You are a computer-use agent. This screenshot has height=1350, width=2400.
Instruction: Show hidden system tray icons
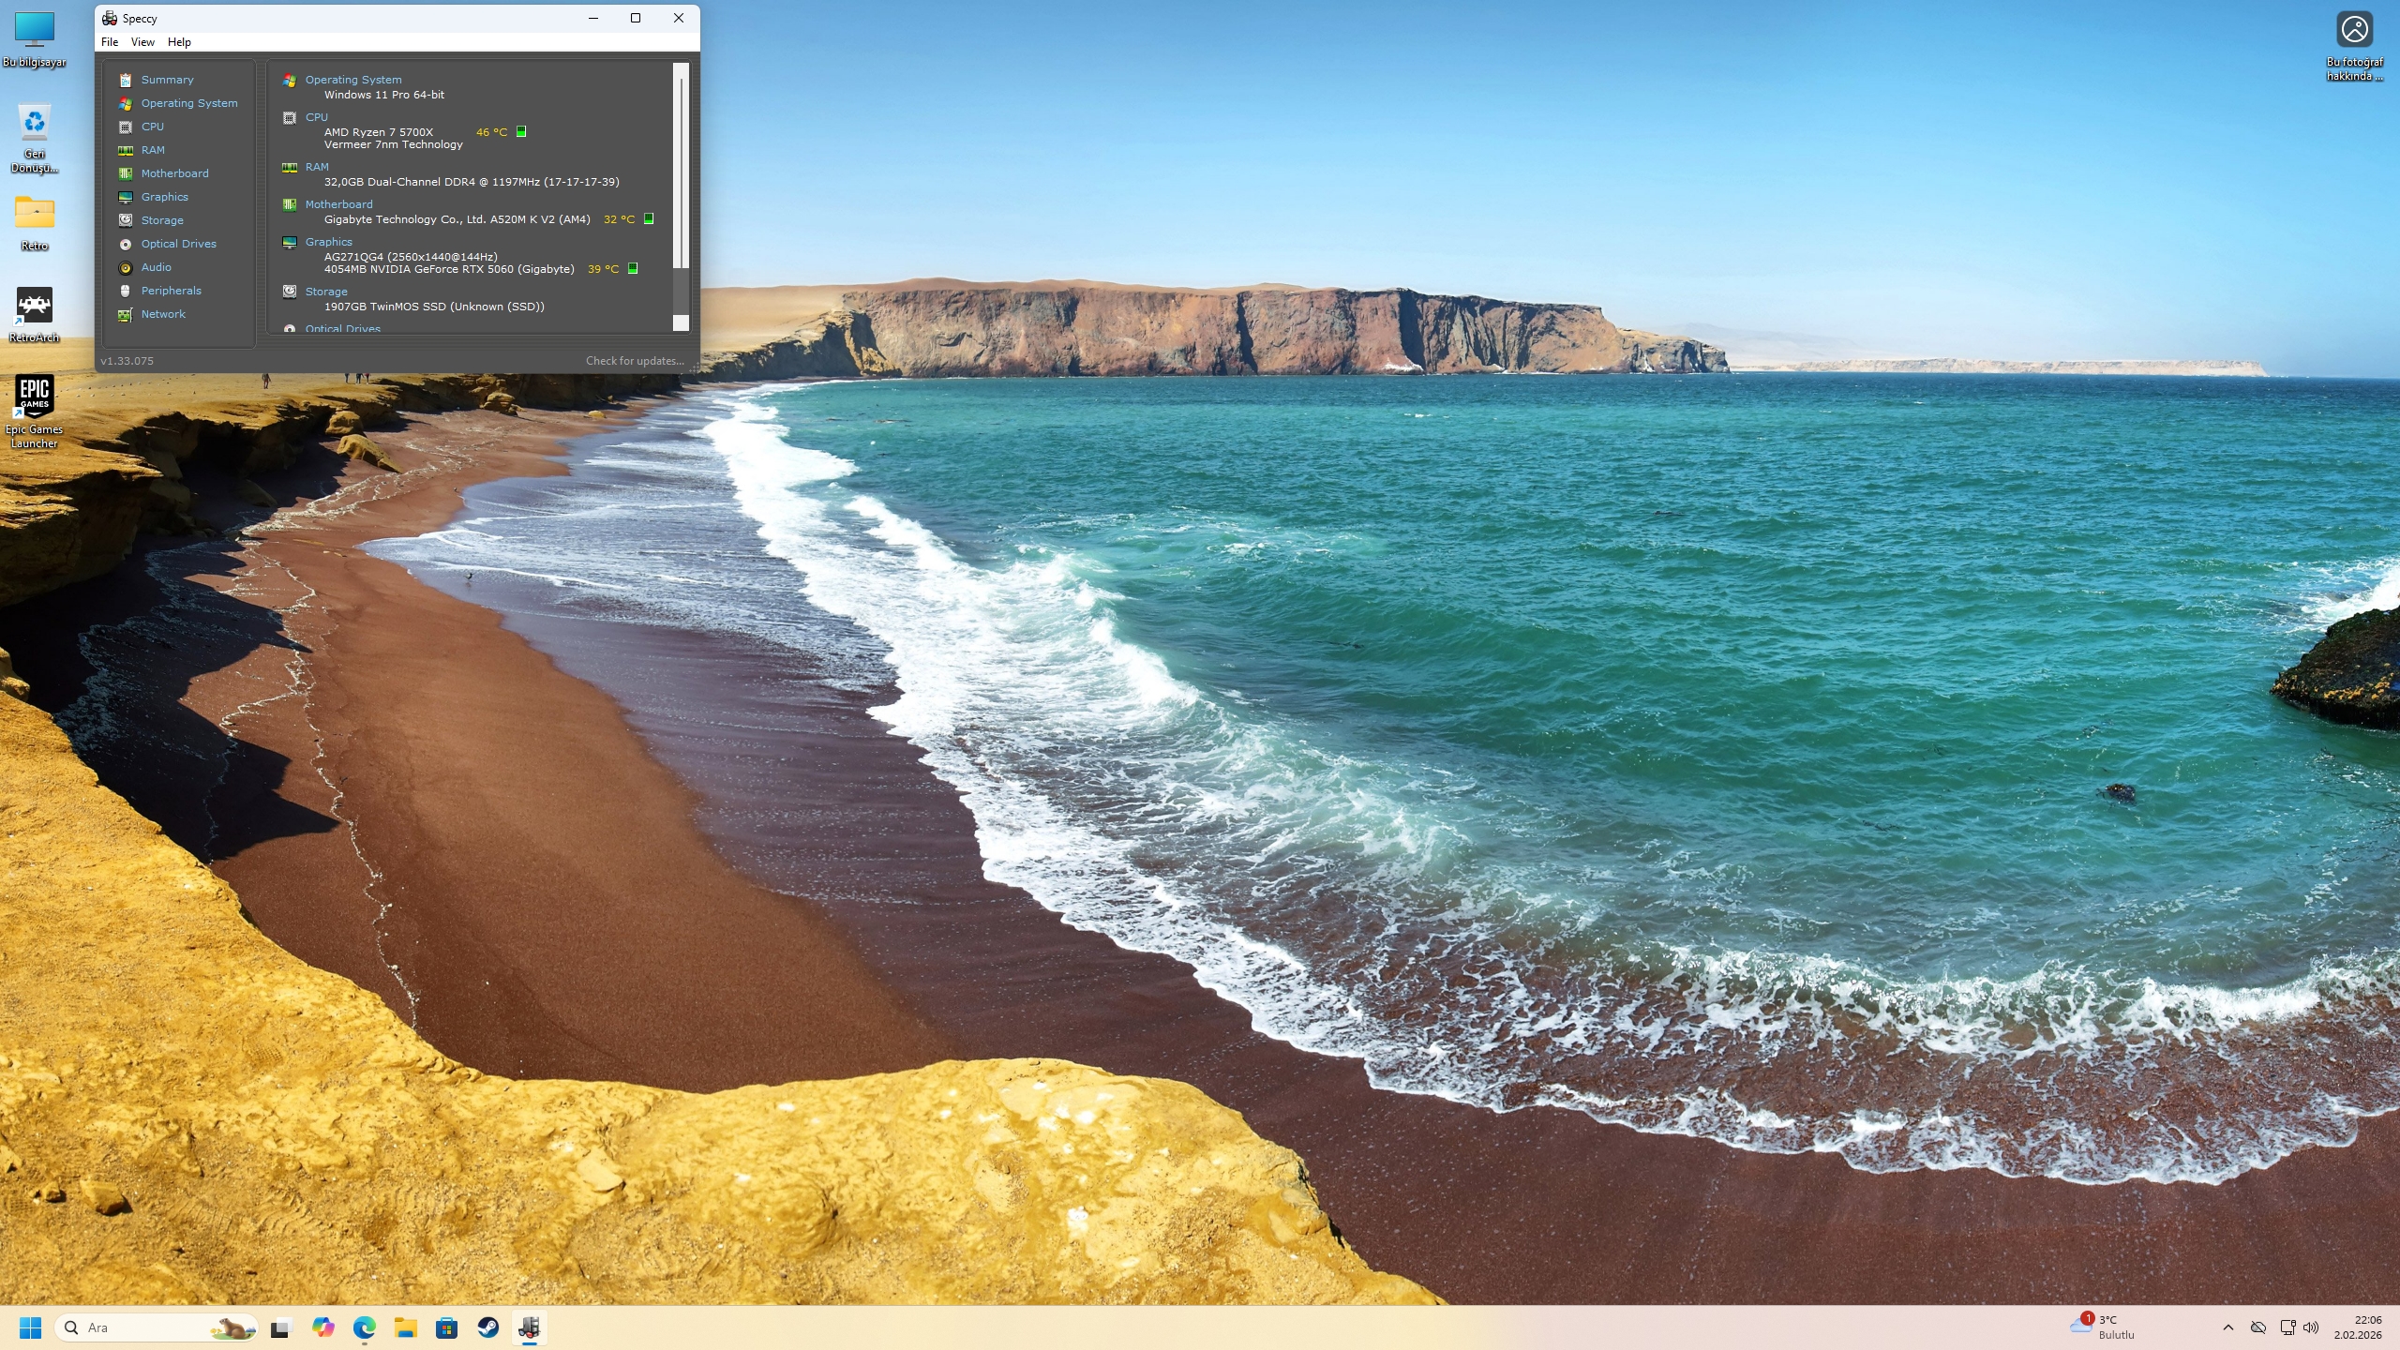click(2228, 1327)
